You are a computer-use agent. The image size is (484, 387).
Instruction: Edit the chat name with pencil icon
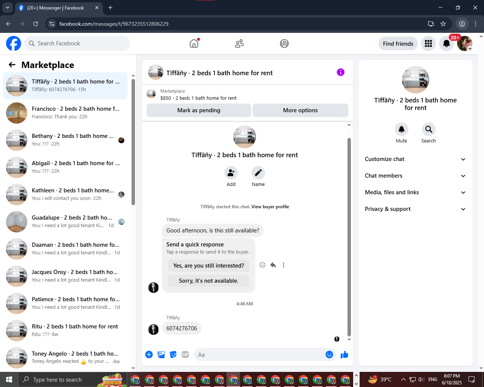(258, 173)
